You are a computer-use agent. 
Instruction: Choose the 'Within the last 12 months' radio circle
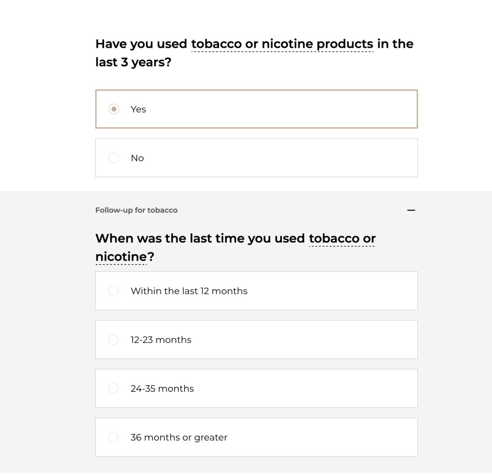click(x=113, y=291)
